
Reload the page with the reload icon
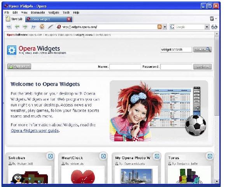(x=42, y=26)
